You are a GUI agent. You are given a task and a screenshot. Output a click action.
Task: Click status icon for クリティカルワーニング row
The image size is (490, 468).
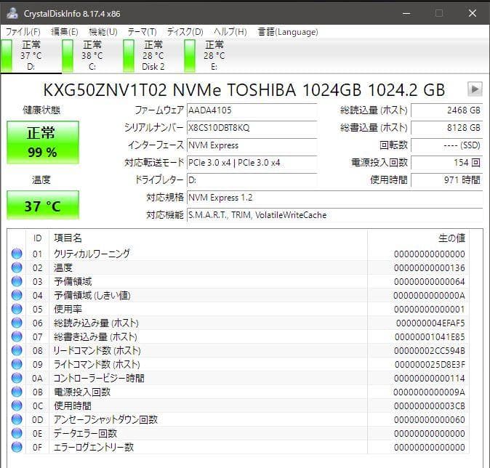17,254
